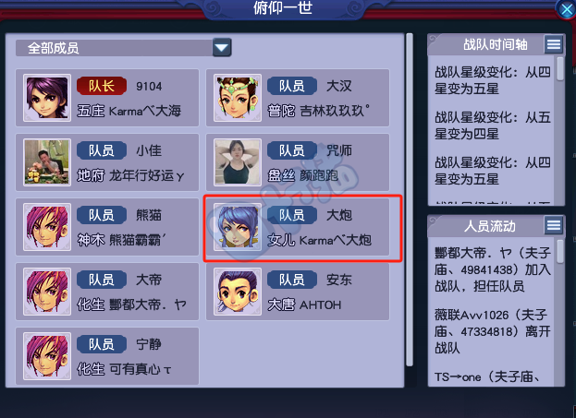Click the captain 9104 avatar
This screenshot has width=576, height=418.
(47, 98)
